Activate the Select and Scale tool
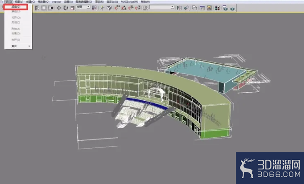 [x=72, y=8]
